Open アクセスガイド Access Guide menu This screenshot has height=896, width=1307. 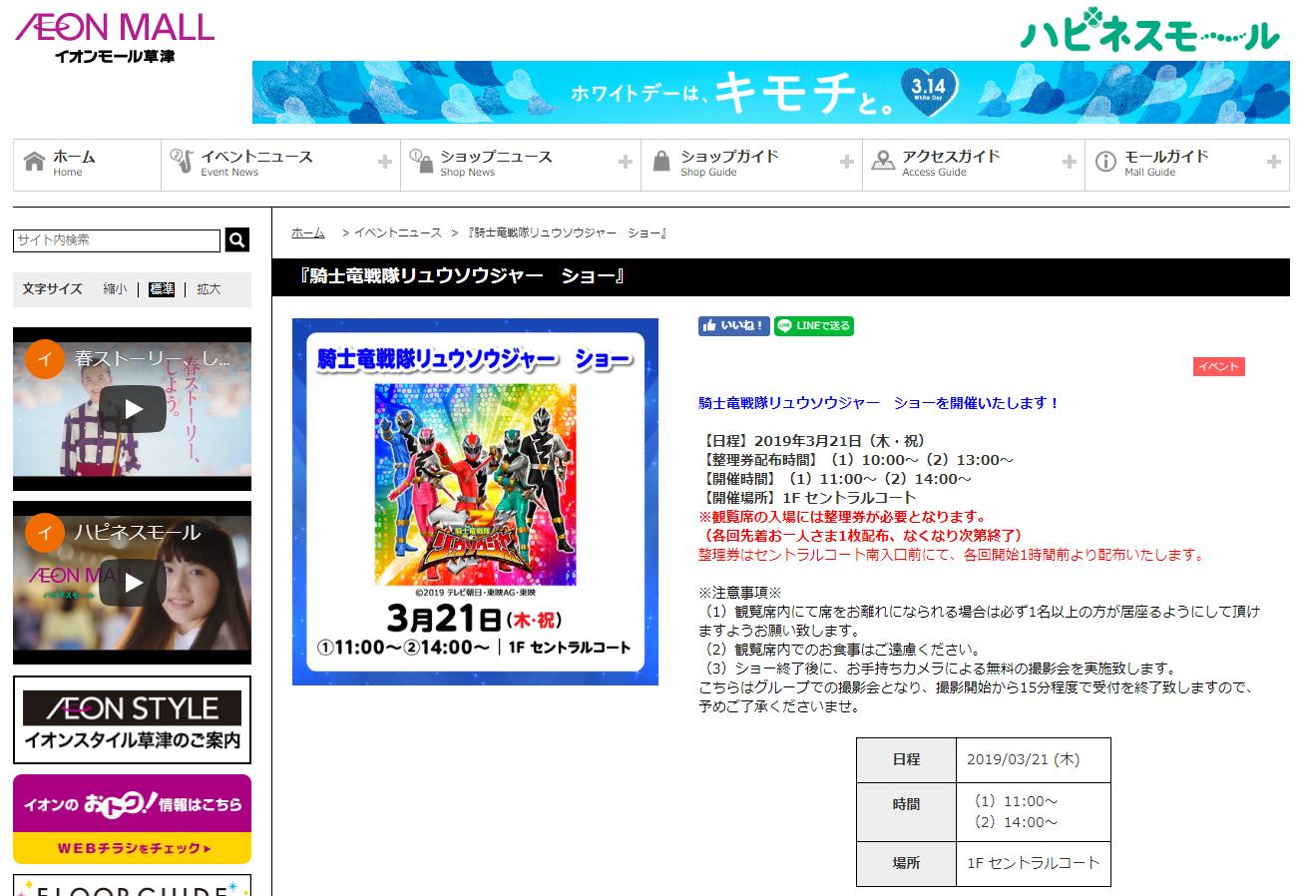(x=973, y=164)
